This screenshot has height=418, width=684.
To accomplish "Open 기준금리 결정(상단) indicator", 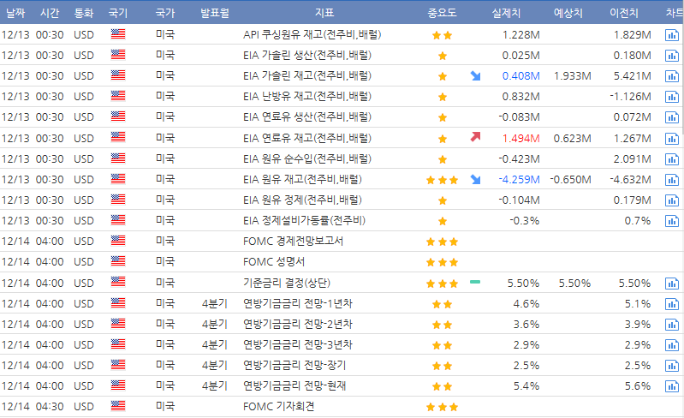I will coord(287,284).
